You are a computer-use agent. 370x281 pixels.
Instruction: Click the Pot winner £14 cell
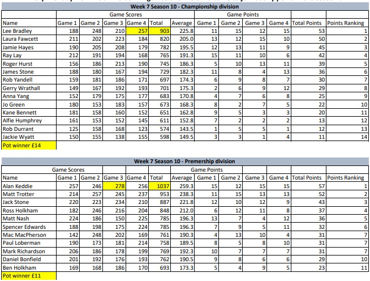tap(29, 146)
